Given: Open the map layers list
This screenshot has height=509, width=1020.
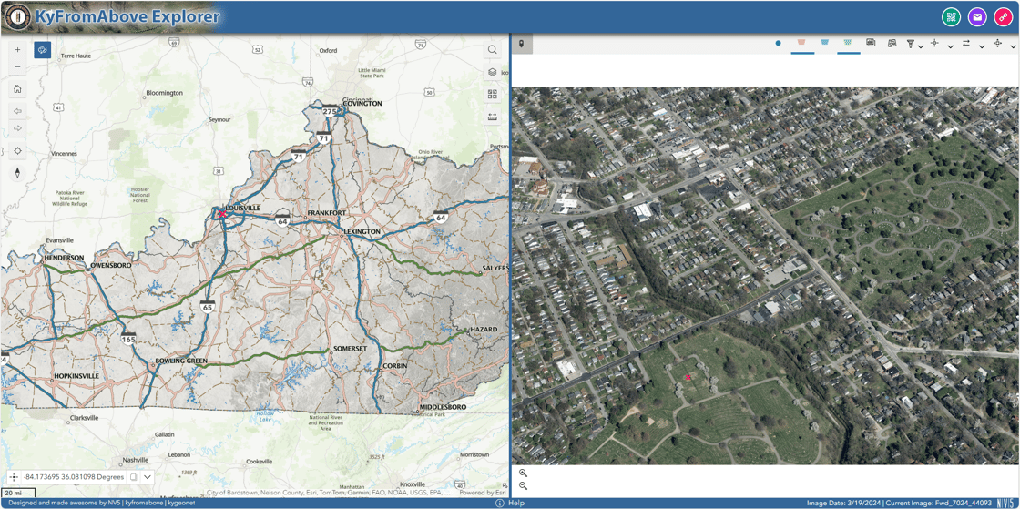Looking at the screenshot, I should coord(493,72).
